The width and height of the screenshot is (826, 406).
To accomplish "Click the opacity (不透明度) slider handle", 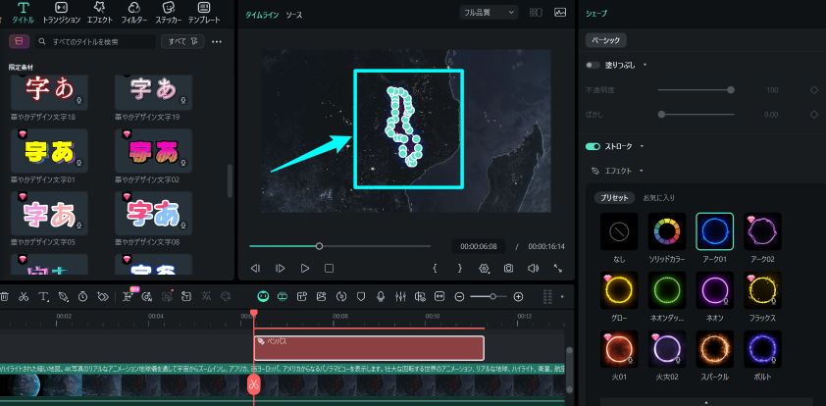I will point(731,89).
